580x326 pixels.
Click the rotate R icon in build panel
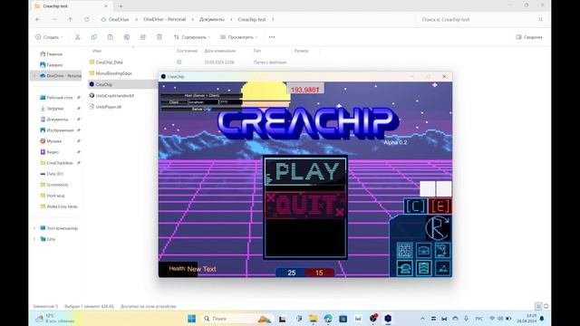point(438,228)
